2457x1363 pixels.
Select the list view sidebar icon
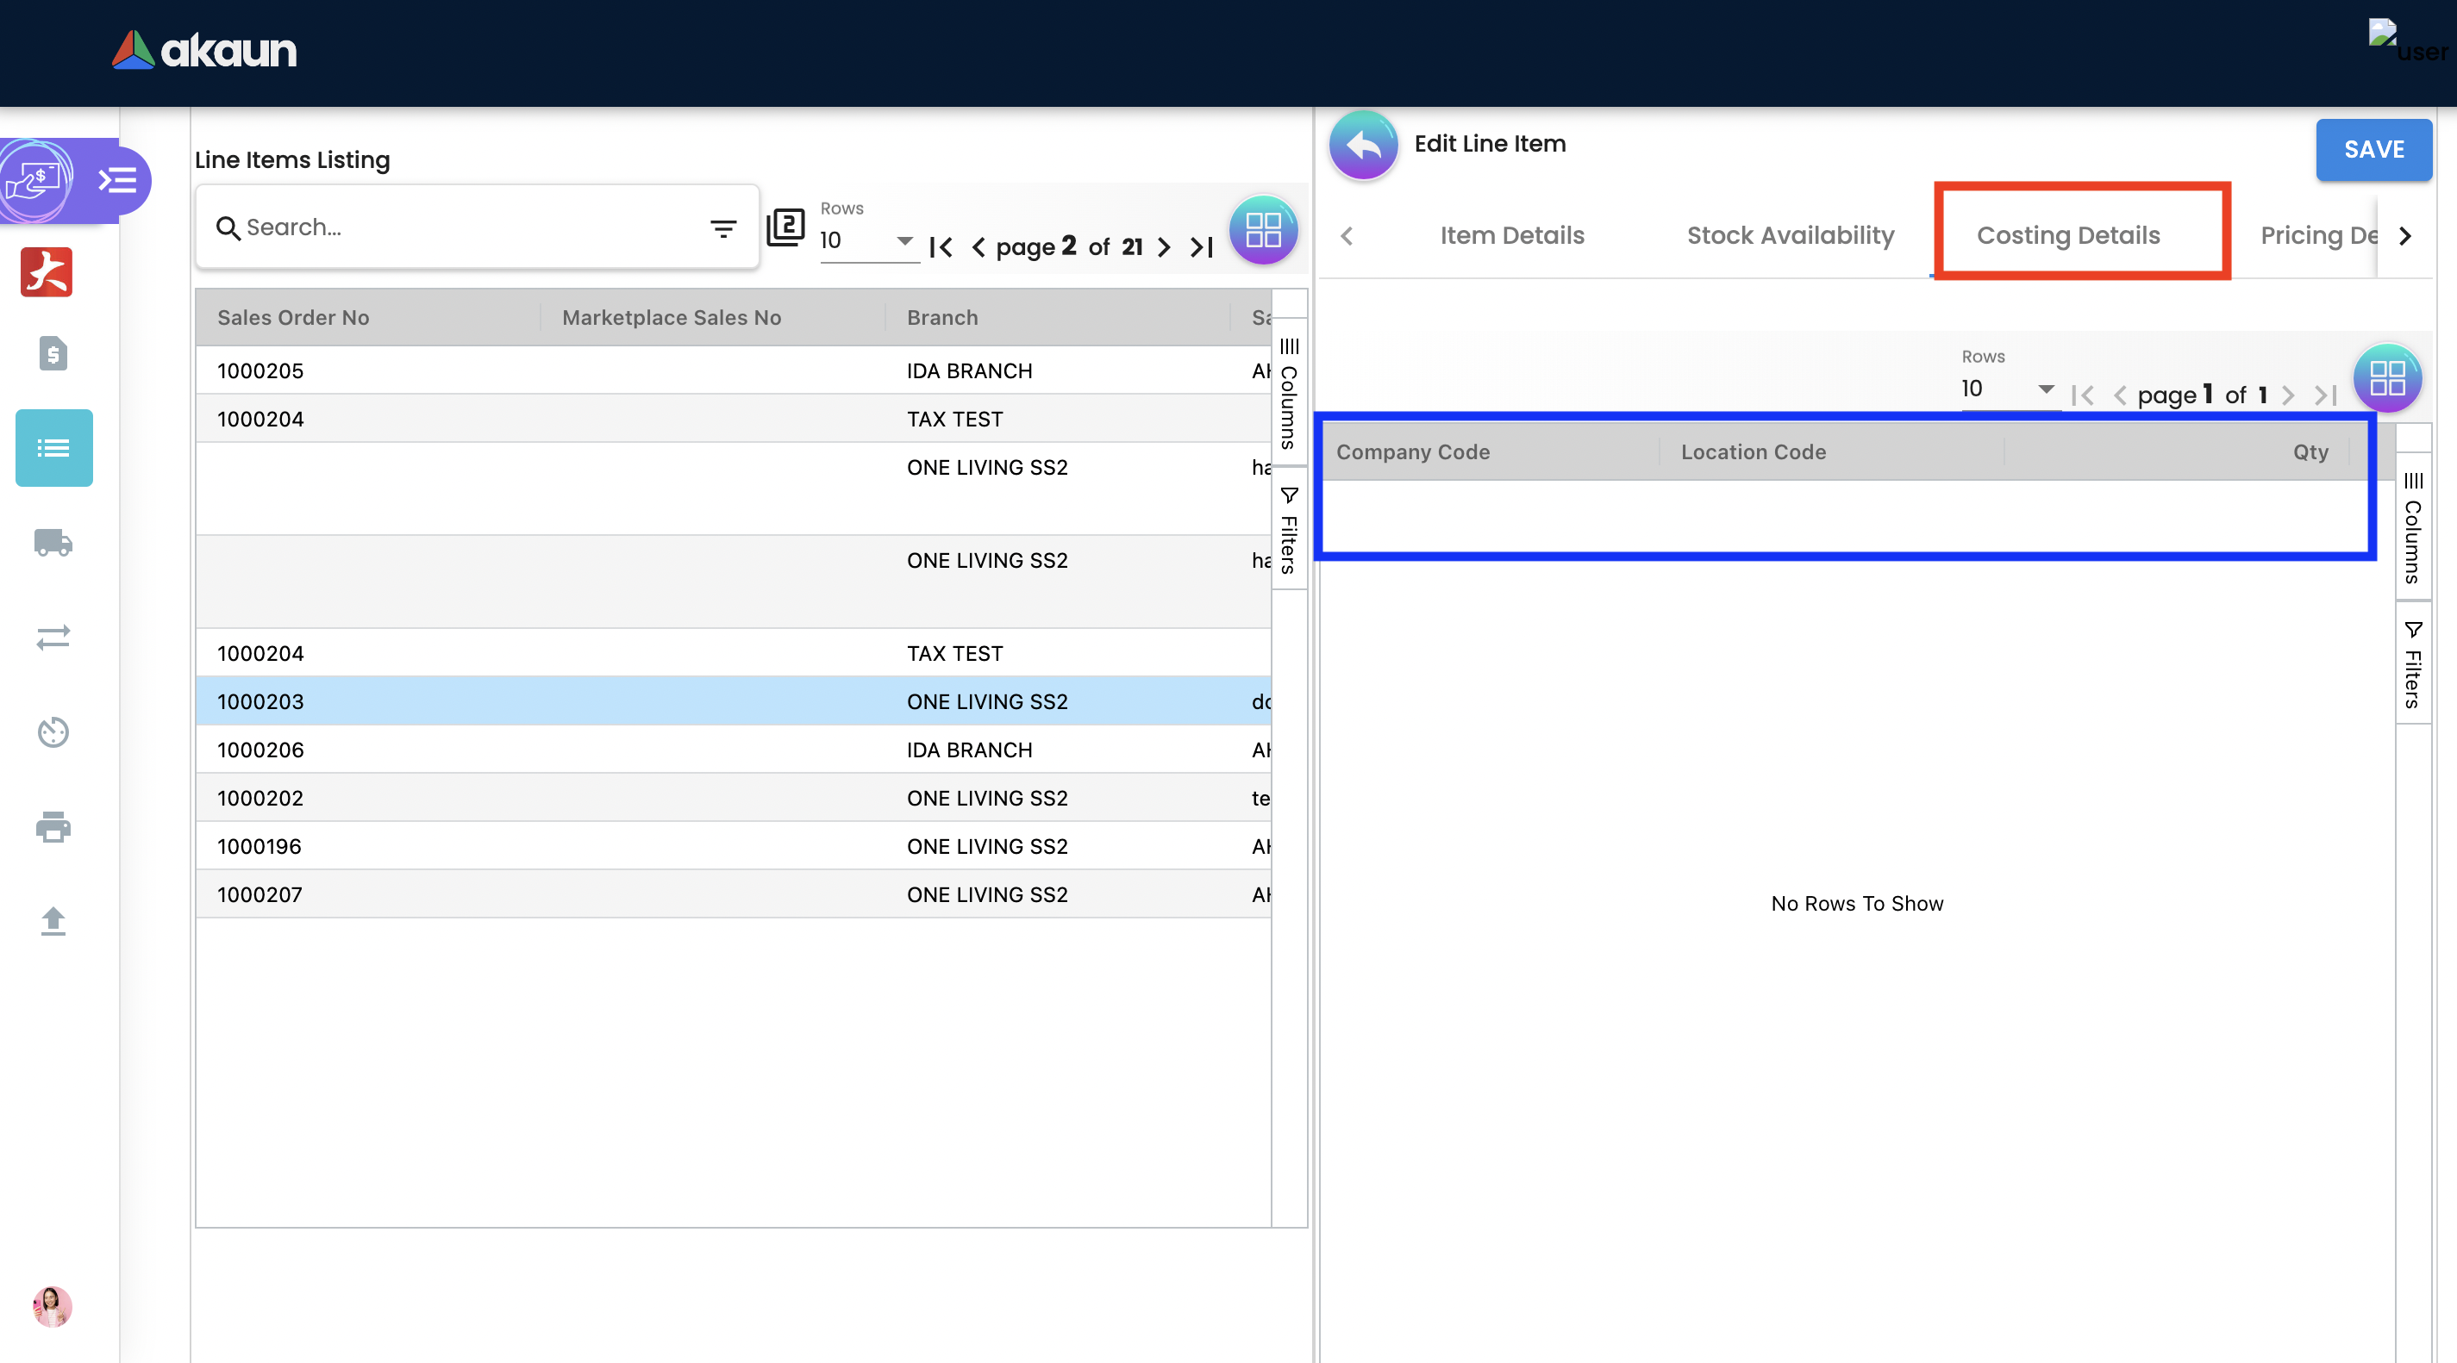[x=53, y=448]
